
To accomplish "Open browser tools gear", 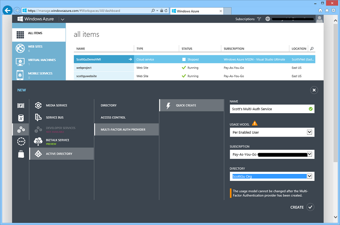I will pos(334,10).
